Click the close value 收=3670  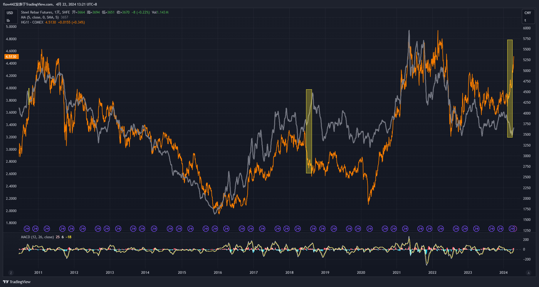123,12
